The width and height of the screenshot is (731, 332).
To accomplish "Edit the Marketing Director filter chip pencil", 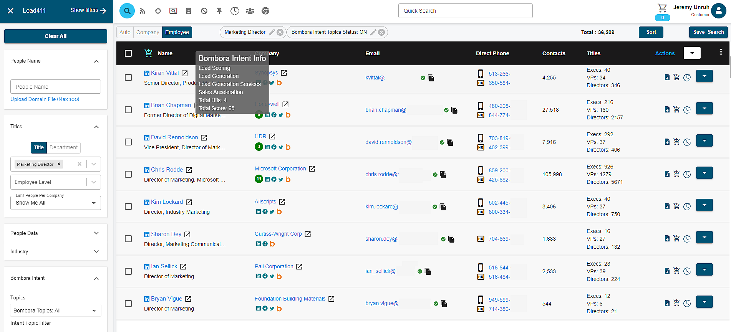I will pyautogui.click(x=272, y=32).
